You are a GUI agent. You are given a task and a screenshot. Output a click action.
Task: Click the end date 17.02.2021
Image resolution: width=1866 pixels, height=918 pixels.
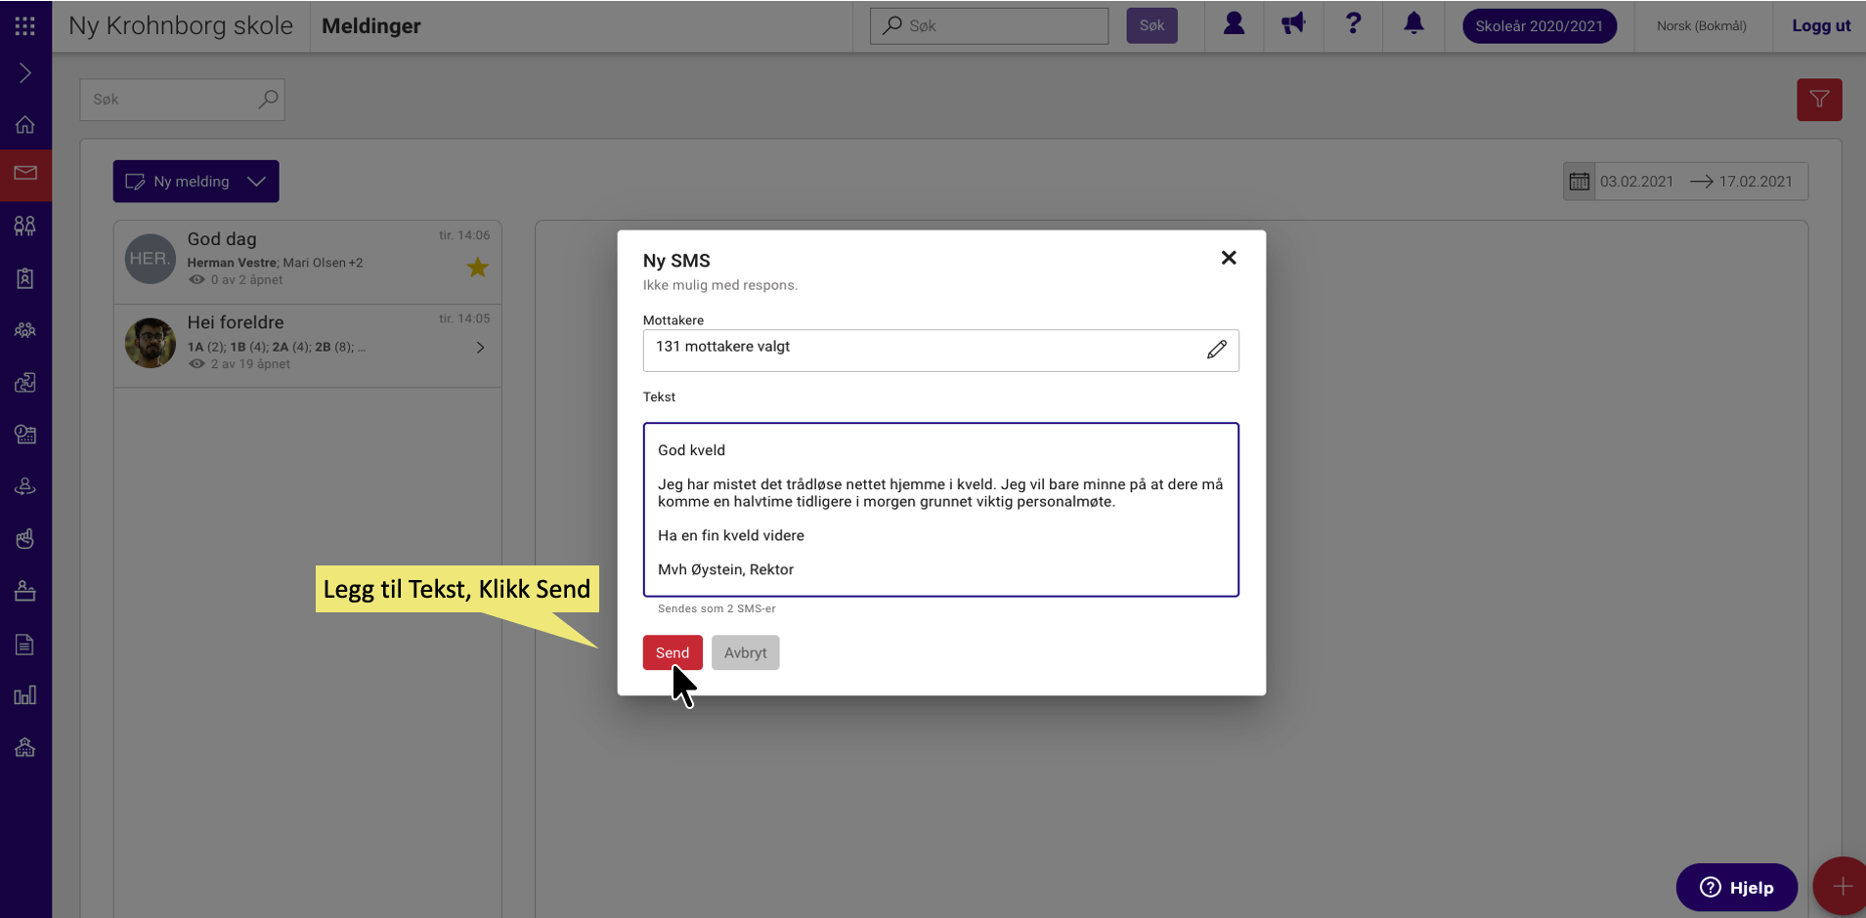[x=1756, y=182]
